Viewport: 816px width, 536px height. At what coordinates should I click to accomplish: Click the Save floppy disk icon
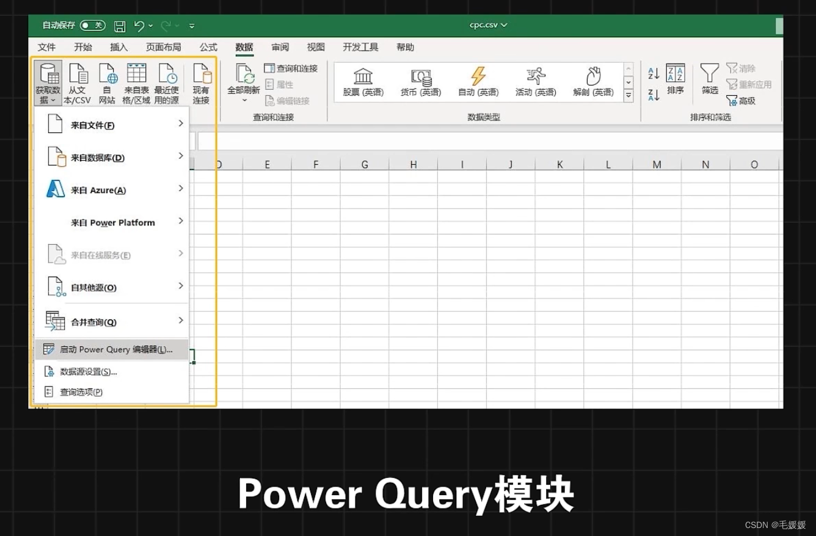[x=120, y=26]
